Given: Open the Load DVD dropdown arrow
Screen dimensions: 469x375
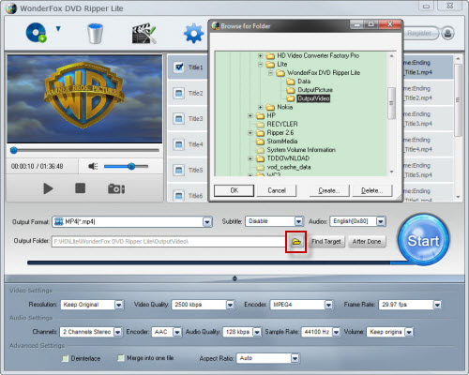Looking at the screenshot, I should (58, 29).
